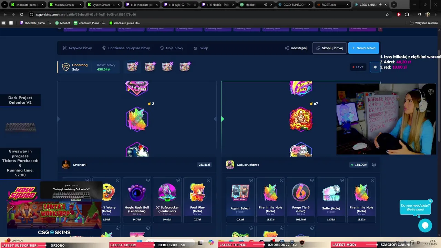The width and height of the screenshot is (441, 248).
Task: Click KubusPuchatek's player avatar
Action: [x=230, y=165]
